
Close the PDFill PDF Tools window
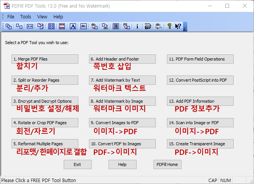pos(245,6)
